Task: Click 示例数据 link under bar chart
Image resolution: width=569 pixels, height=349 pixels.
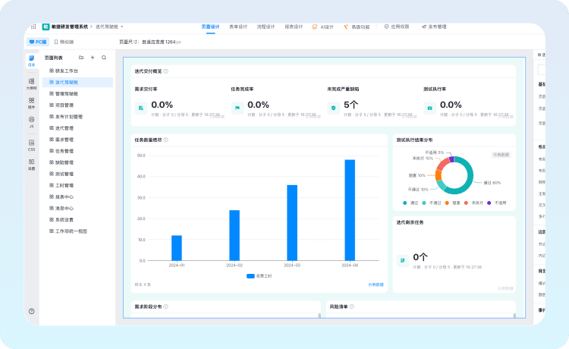Action: coord(376,285)
